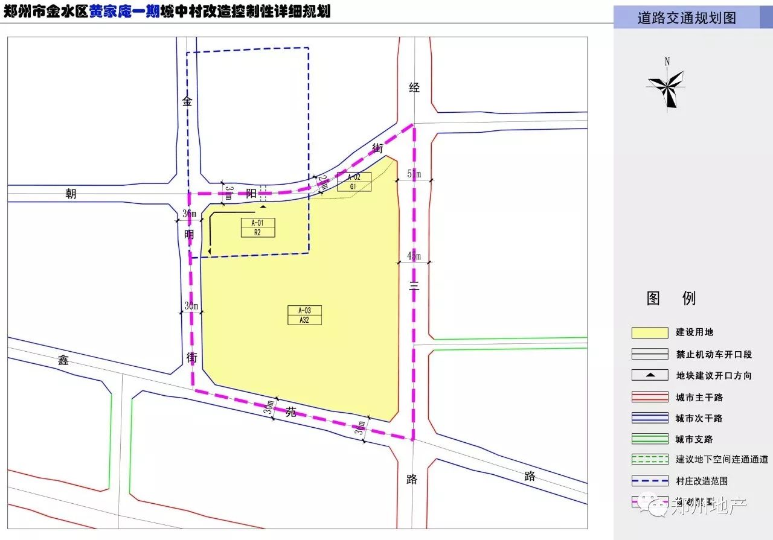Select the yellow 建设用地 legend swatch
The width and height of the screenshot is (773, 540).
650,332
